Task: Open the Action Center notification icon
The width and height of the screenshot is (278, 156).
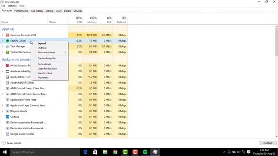Action: (x=248, y=152)
